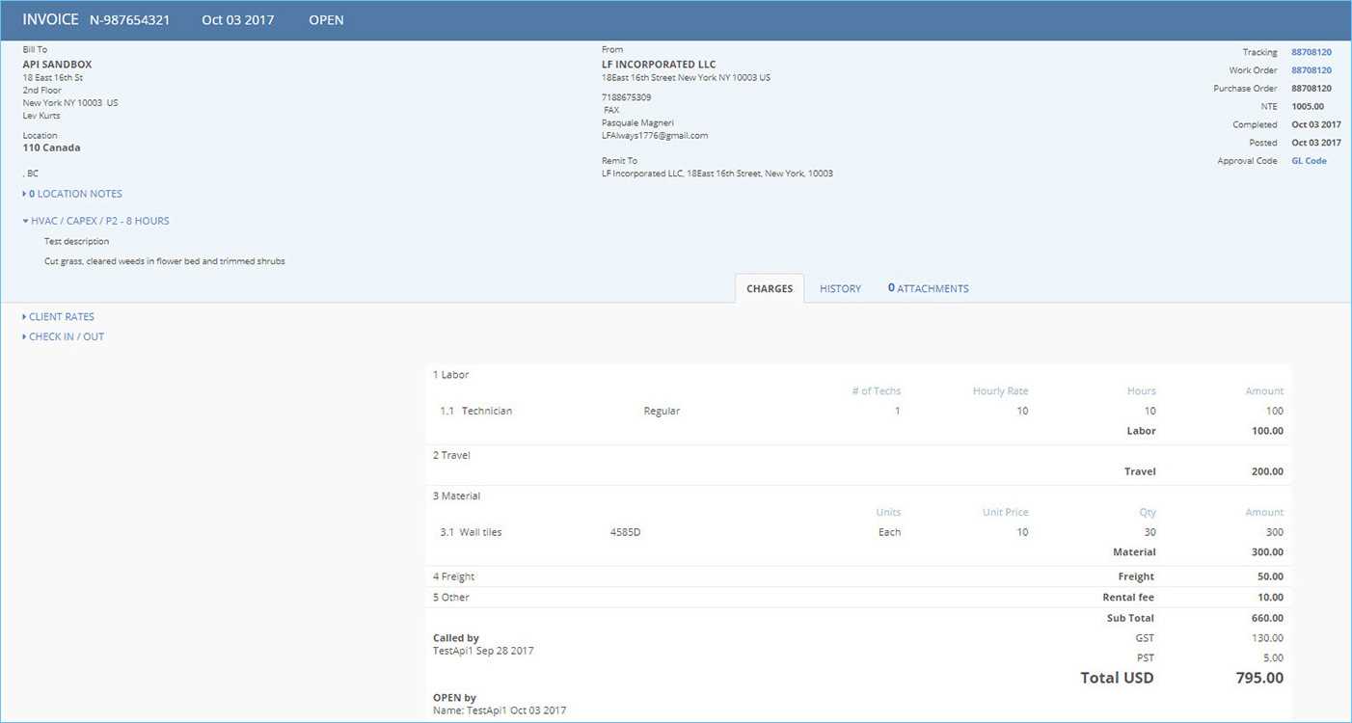Click the header date Oct 03 2017
Screen dimensions: 1352x723
tap(238, 20)
